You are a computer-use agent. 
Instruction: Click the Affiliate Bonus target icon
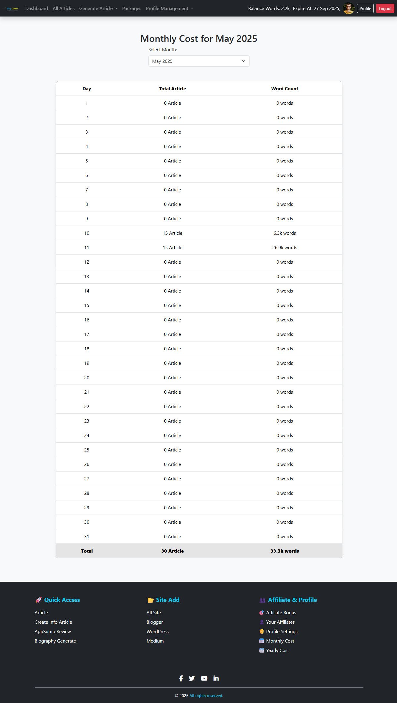tap(262, 612)
